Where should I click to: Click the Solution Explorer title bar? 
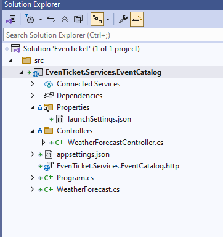112,4
